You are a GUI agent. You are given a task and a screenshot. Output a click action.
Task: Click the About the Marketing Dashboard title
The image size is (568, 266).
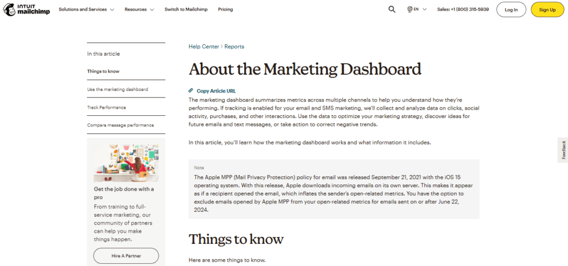click(305, 69)
